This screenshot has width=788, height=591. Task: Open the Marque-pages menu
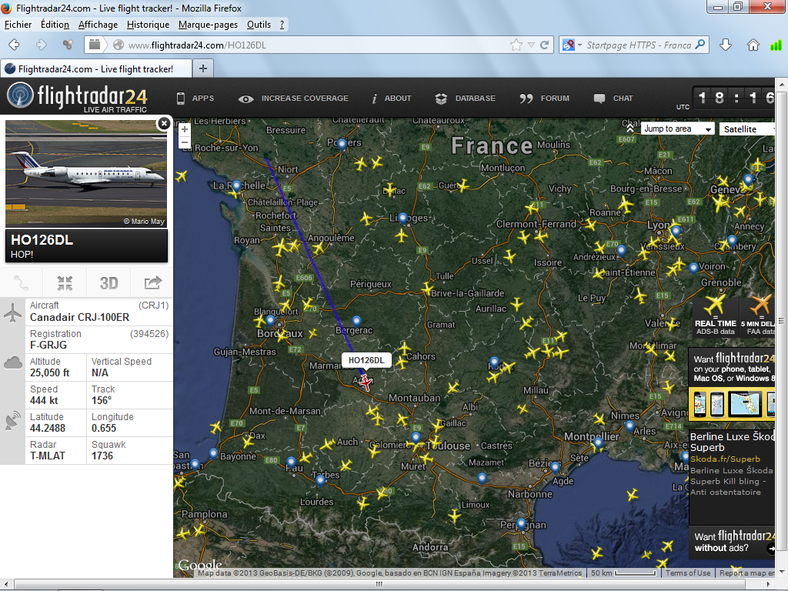(x=208, y=24)
